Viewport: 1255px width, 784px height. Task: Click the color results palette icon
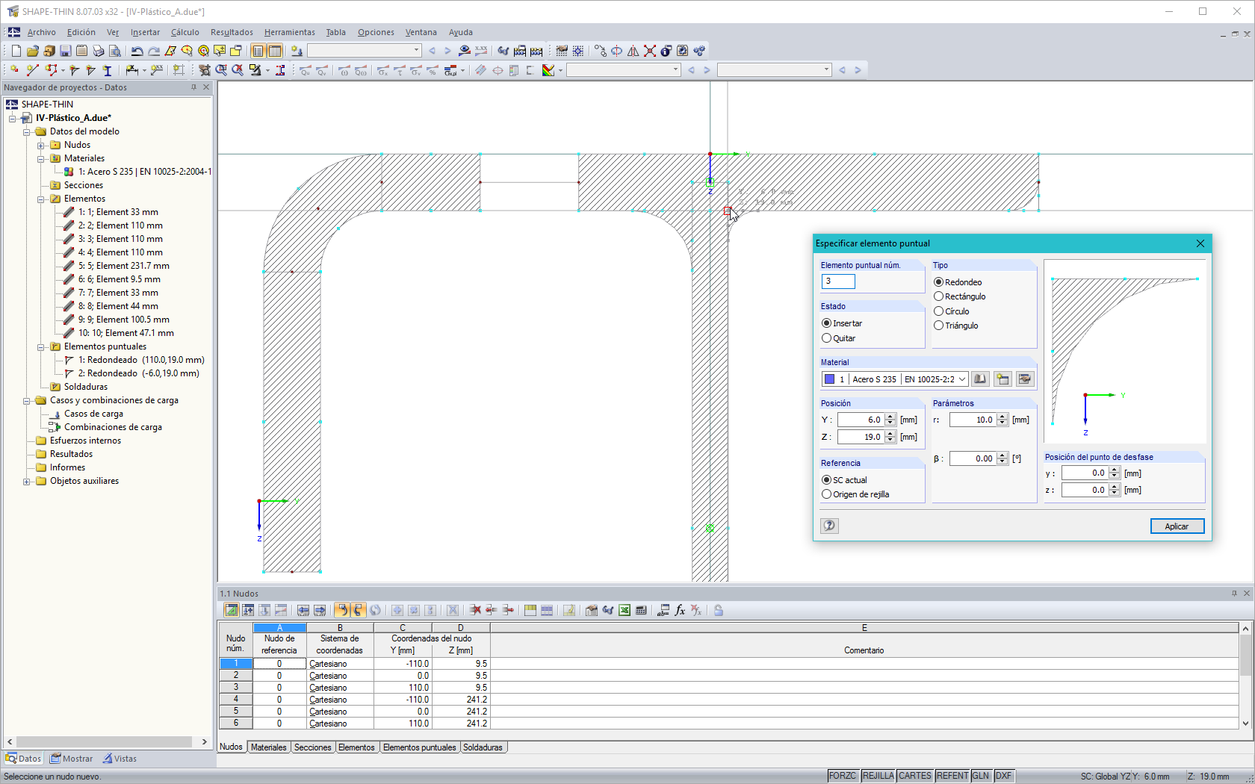(x=548, y=70)
